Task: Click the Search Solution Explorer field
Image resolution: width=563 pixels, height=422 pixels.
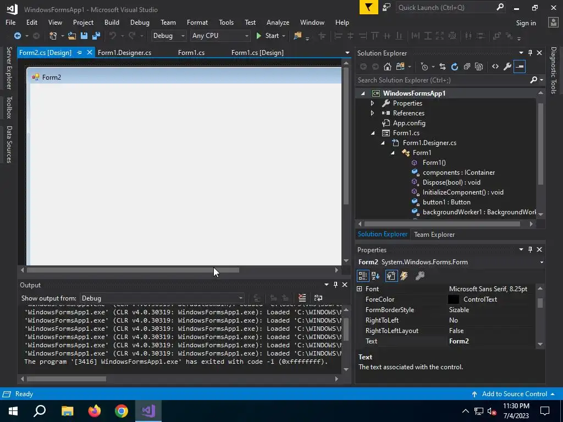Action: [444, 80]
